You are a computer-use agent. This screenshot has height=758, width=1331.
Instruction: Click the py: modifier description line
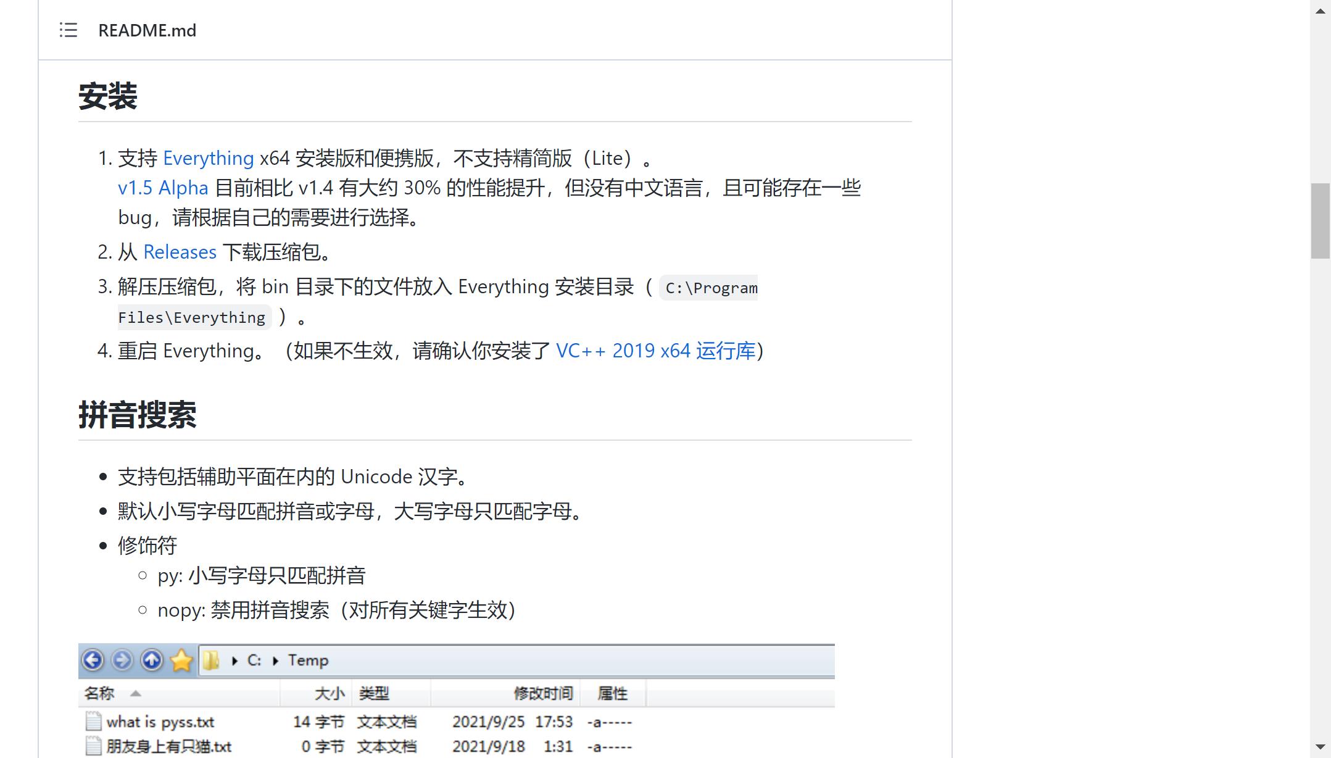pyautogui.click(x=262, y=575)
